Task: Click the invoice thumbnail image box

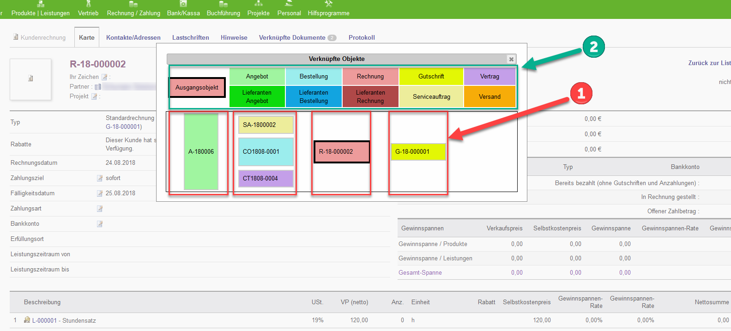Action: [30, 79]
